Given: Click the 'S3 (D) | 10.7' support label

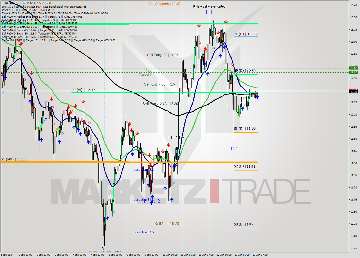Looking at the screenshot, I should (x=244, y=224).
